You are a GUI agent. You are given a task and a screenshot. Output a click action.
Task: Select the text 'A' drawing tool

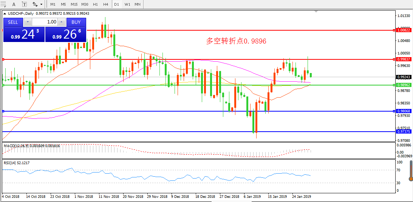point(14,4)
